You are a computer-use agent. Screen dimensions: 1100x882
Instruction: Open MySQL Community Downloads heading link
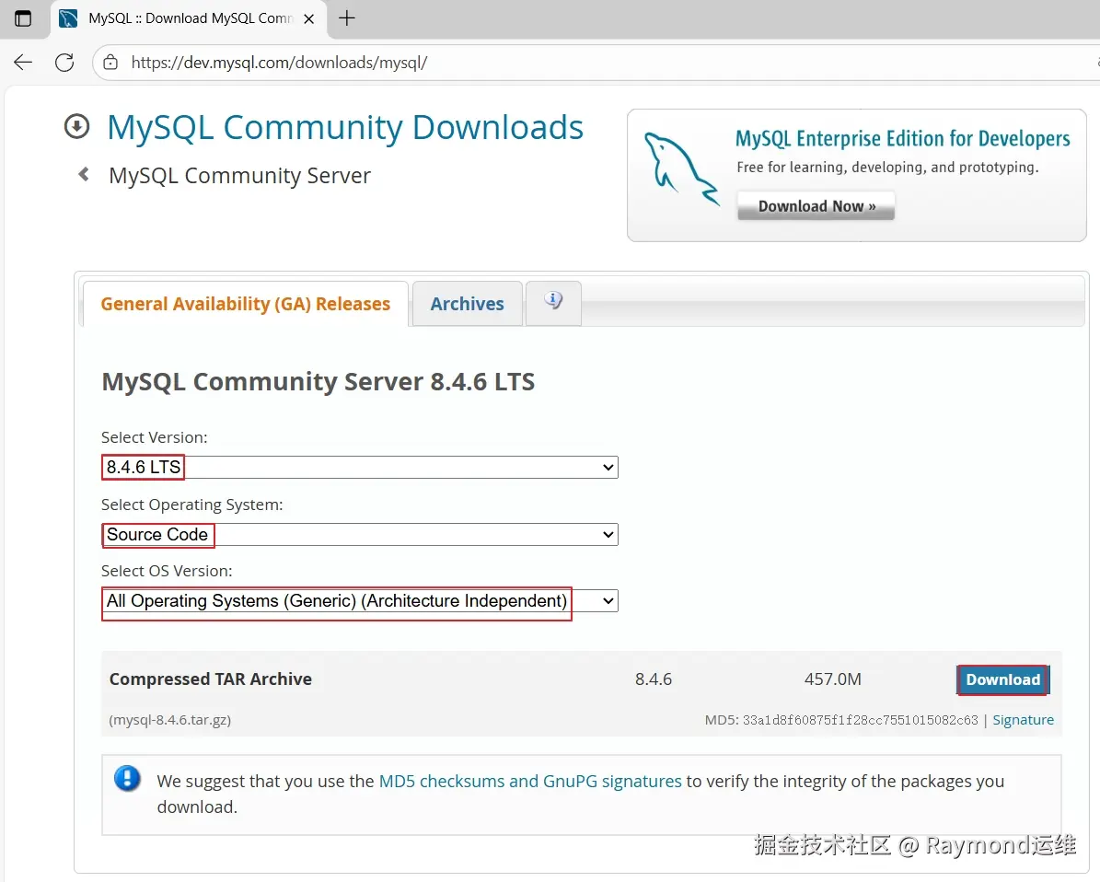344,128
